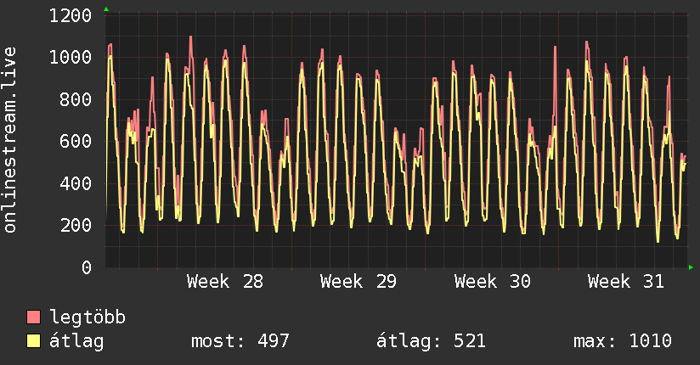Screen dimensions: 700x365
Task: Click the green arrow ending the x-axis
Action: 691,267
